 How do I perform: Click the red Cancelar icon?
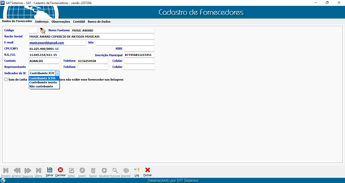tap(60, 170)
